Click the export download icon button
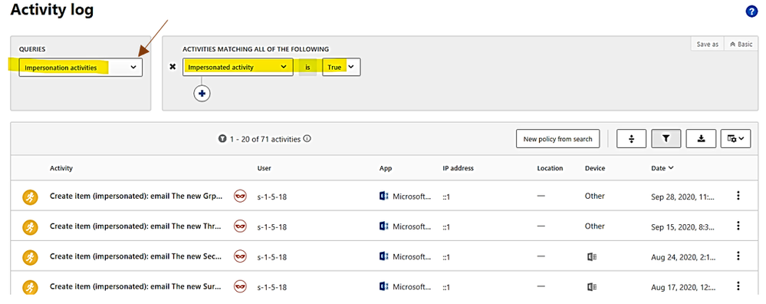Viewport: 766px width, 304px height. click(x=701, y=139)
